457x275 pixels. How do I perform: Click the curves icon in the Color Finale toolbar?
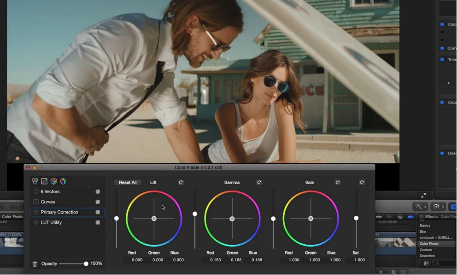[44, 181]
